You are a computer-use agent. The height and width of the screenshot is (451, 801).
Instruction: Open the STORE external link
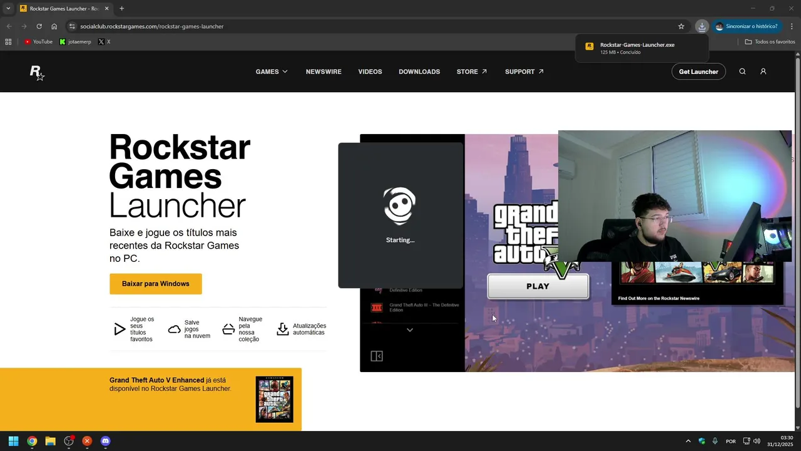472,71
